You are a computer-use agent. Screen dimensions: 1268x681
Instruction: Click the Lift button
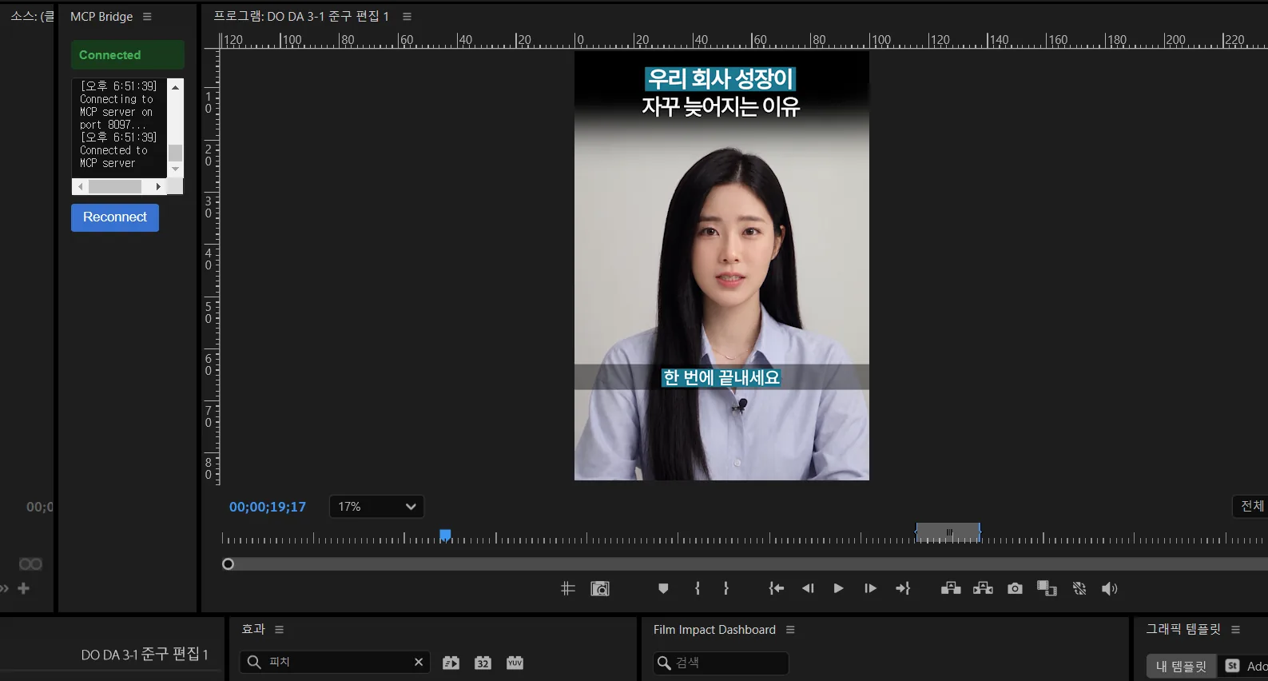click(951, 588)
